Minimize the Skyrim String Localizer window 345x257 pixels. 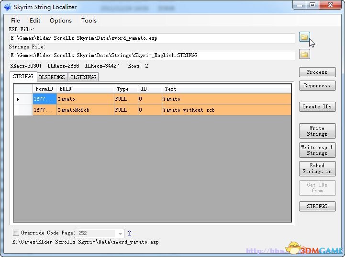(300, 5)
